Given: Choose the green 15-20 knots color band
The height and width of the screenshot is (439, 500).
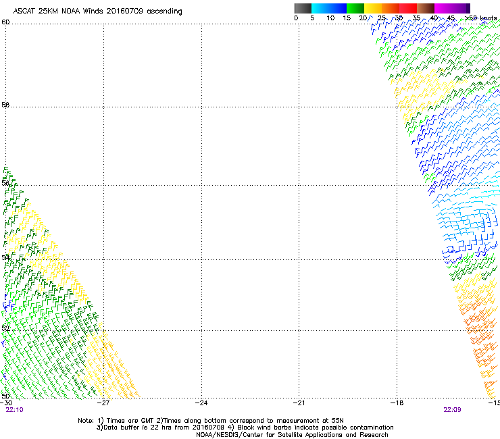Looking at the screenshot, I should pyautogui.click(x=355, y=8).
